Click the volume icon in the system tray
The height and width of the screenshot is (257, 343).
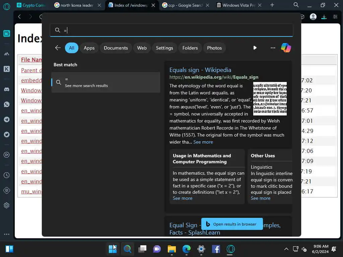(304, 249)
